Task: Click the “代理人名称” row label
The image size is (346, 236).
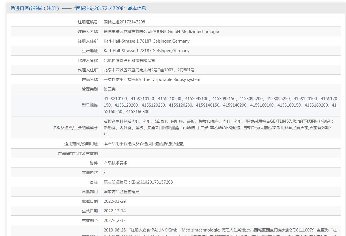Action: [x=88, y=60]
